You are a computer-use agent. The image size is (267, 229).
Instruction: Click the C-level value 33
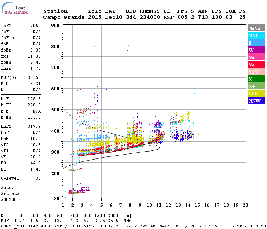[38, 178]
